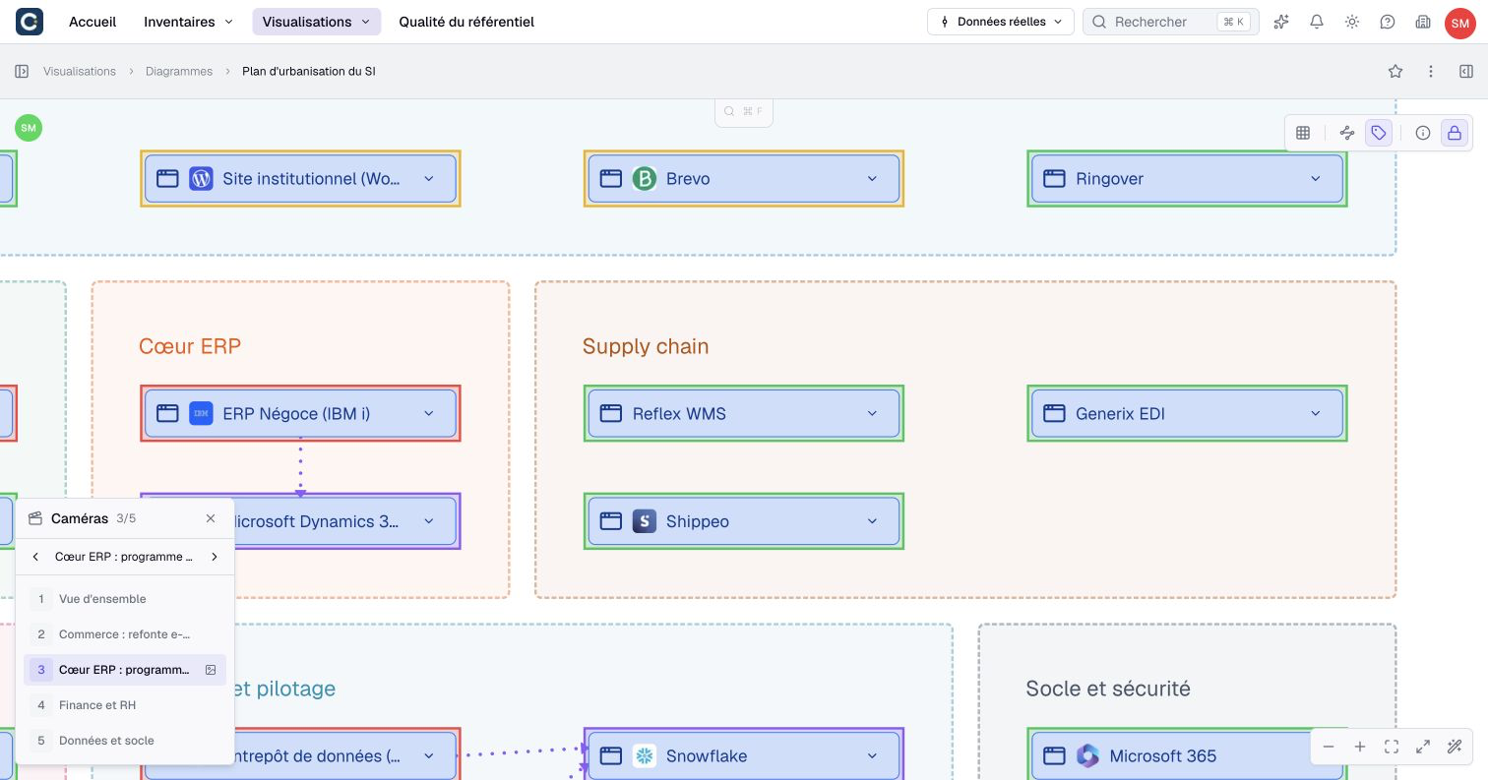
Task: Toggle the left sidebar panel icon
Action: point(22,71)
